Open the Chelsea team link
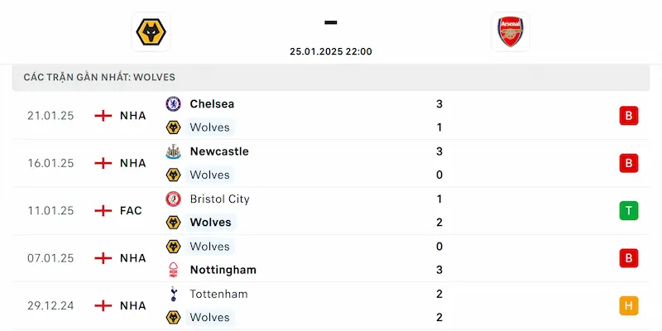Image resolution: width=662 pixels, height=331 pixels. click(x=212, y=104)
